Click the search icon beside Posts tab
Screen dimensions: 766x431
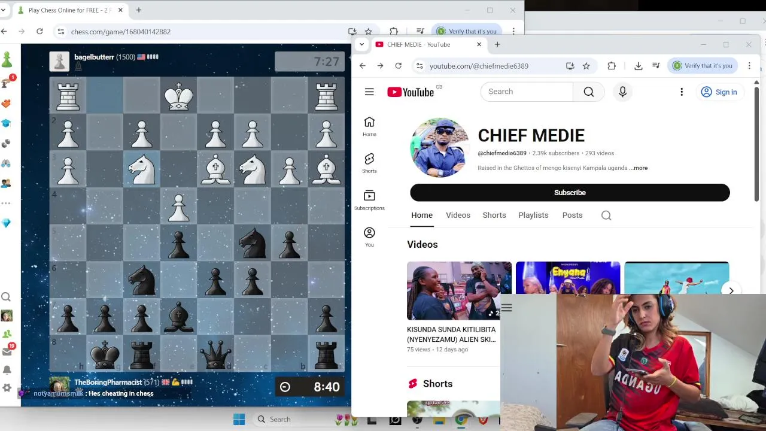coord(606,215)
